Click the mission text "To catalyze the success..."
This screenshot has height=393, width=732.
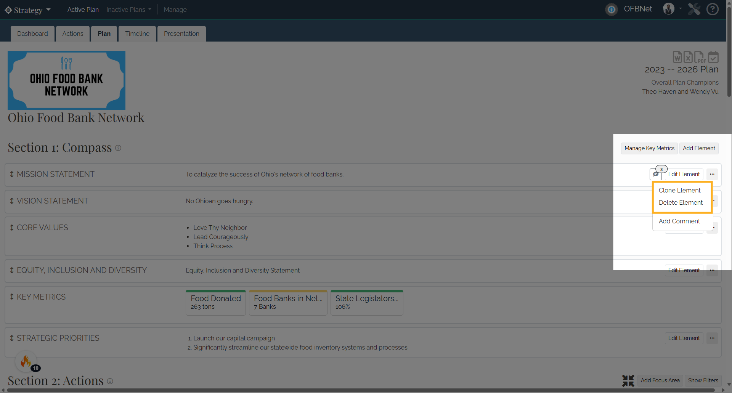[x=265, y=174]
